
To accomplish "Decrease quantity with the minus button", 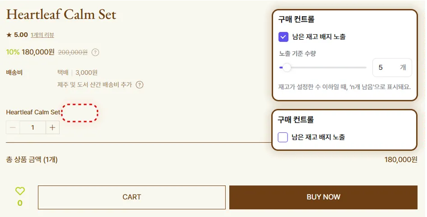I will [13, 127].
